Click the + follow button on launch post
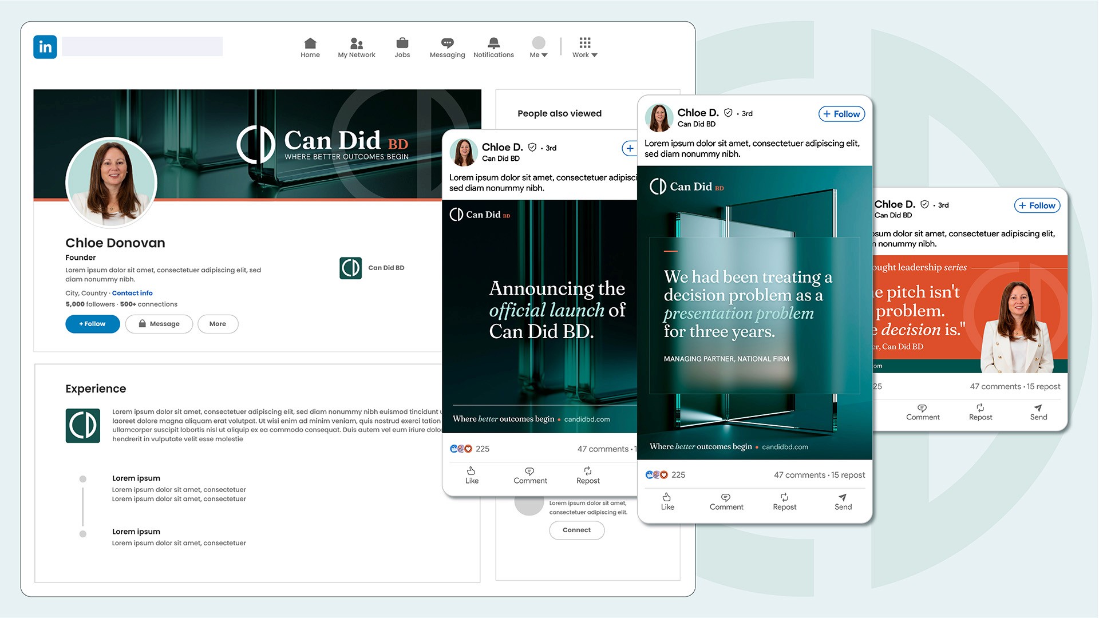Image resolution: width=1099 pixels, height=618 pixels. click(630, 148)
